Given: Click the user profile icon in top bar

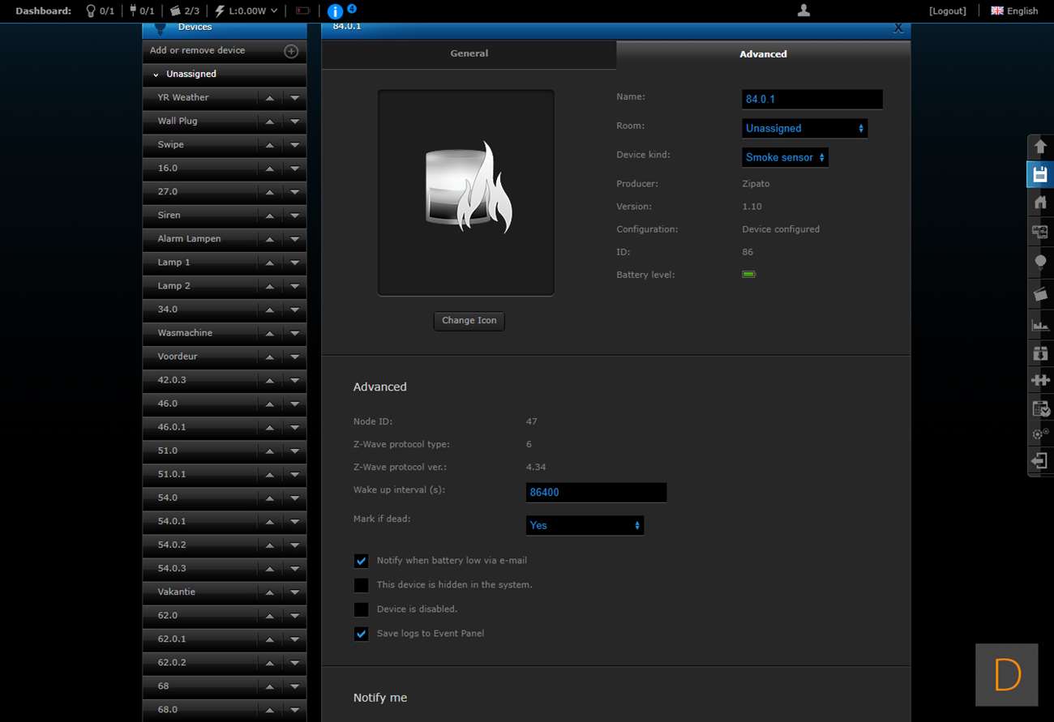Looking at the screenshot, I should tap(803, 11).
